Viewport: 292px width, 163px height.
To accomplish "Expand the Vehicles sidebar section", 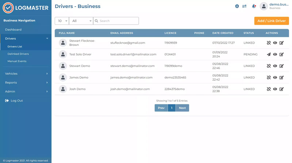I will coord(26,73).
